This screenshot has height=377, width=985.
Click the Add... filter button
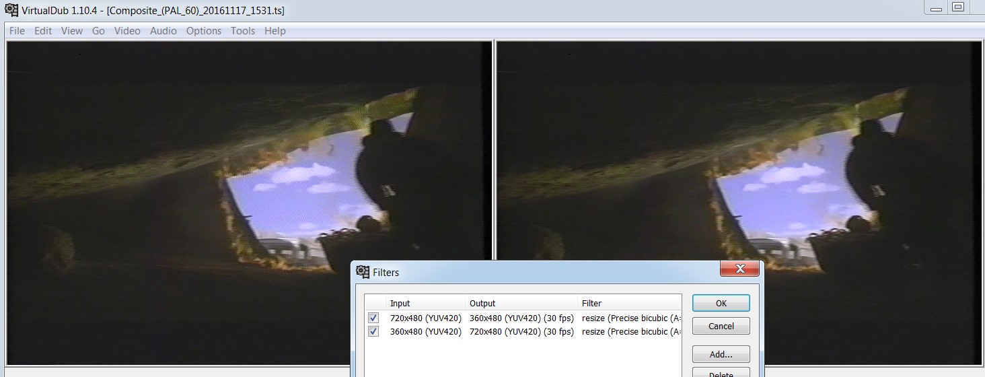721,354
